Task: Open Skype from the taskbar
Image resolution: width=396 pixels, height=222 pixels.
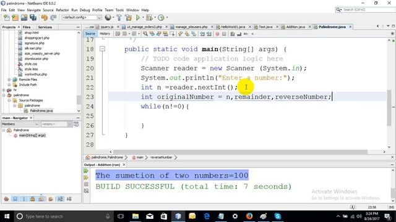Action: click(278, 216)
